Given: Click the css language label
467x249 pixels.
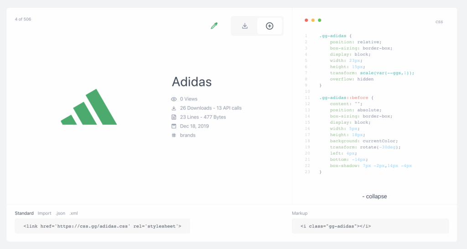Looking at the screenshot, I should 439,22.
